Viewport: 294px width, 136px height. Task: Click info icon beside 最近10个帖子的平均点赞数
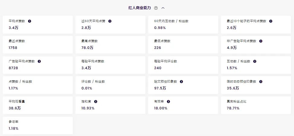(x=271, y=21)
